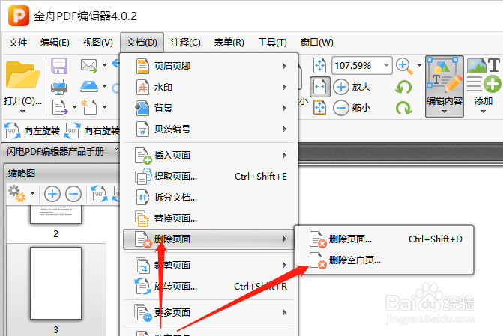Open the 更多页面 submenu
503x336 pixels.
click(208, 312)
